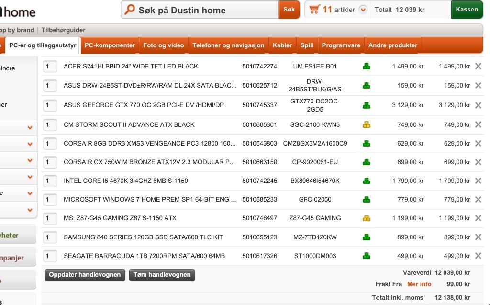Select the PC-er og tilleggsutstyr tab
490x305 pixels.
point(43,45)
